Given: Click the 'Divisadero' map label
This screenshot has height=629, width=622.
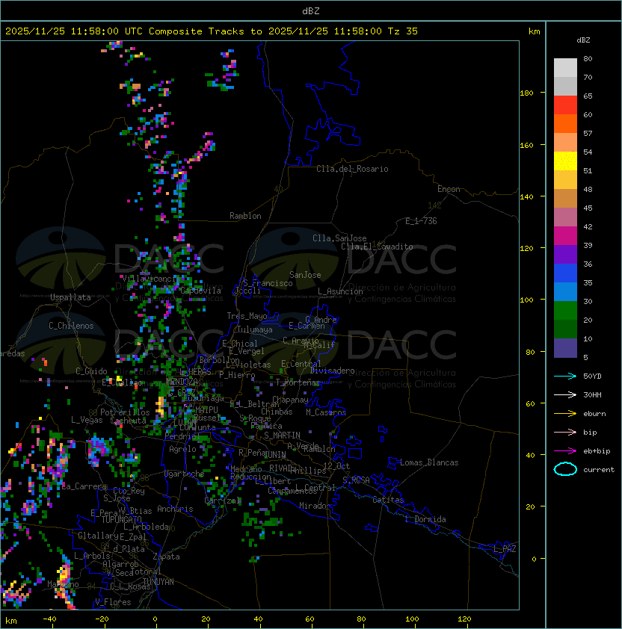Looking at the screenshot, I should (x=332, y=371).
